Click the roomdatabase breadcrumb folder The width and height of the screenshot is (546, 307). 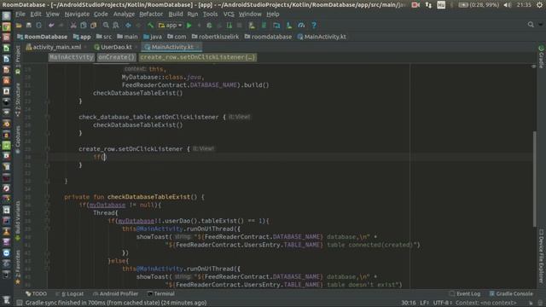pyautogui.click(x=268, y=37)
